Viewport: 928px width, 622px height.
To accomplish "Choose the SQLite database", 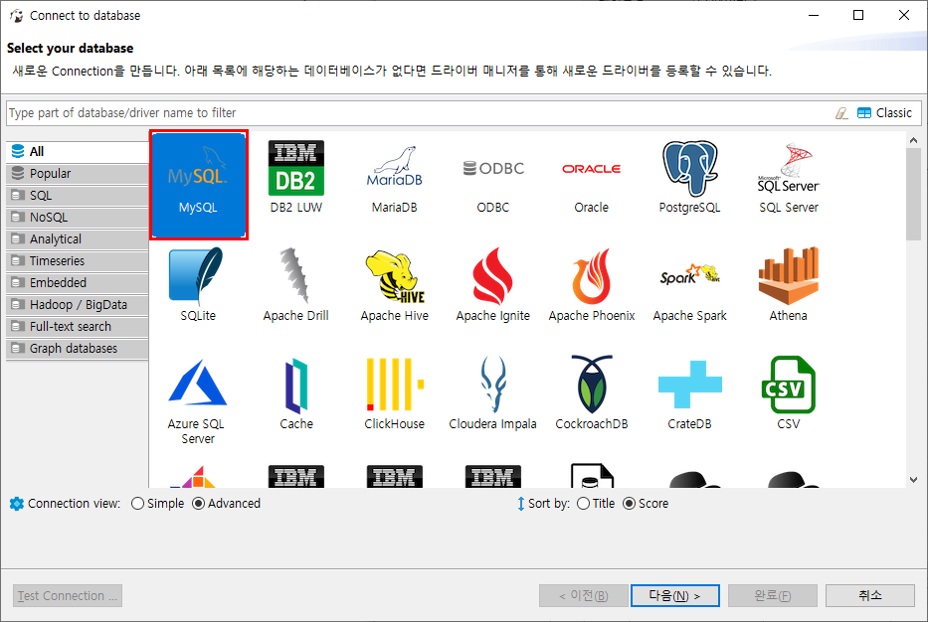I will [198, 284].
